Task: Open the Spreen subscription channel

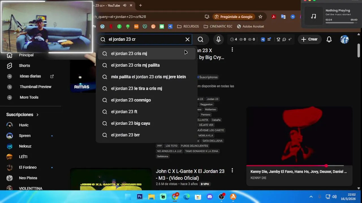Action: [25, 136]
